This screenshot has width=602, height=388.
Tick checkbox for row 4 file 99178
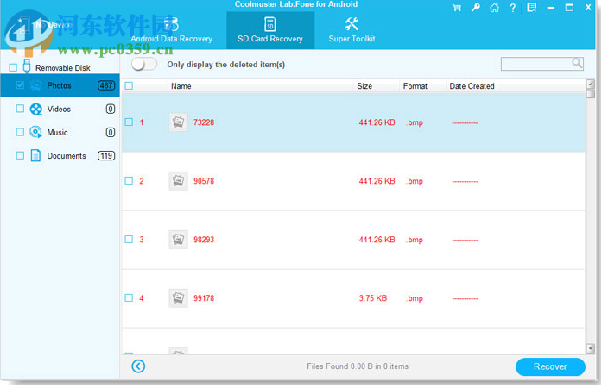[129, 298]
